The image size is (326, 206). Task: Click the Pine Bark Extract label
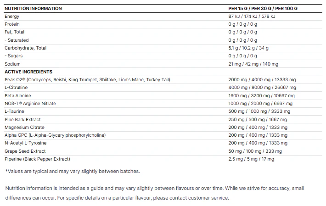[22, 120]
